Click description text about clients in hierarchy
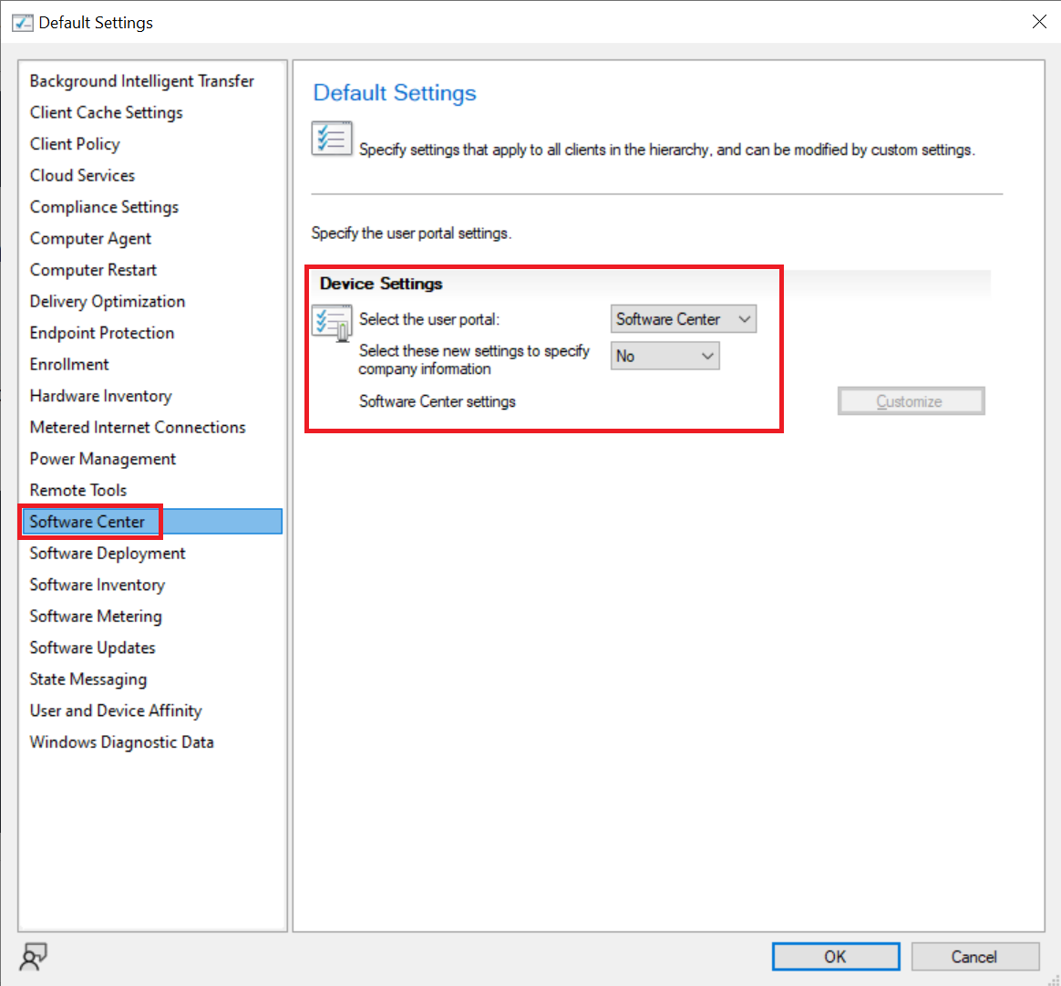Viewport: 1061px width, 986px height. (667, 150)
